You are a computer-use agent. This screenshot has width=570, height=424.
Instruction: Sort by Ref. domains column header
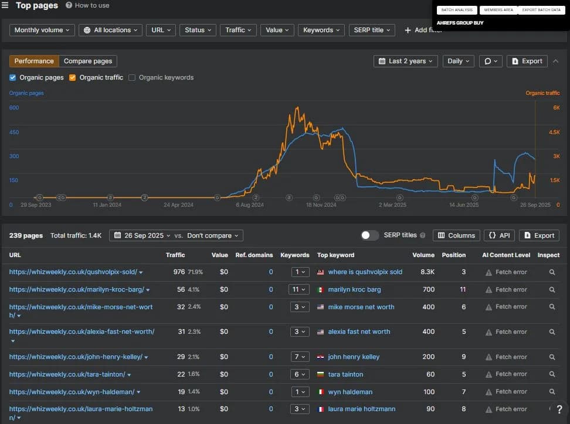pos(254,255)
